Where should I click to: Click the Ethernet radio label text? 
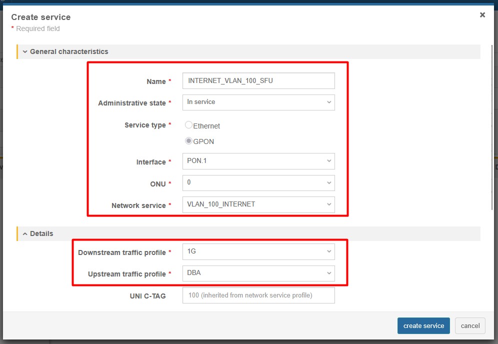coord(206,126)
